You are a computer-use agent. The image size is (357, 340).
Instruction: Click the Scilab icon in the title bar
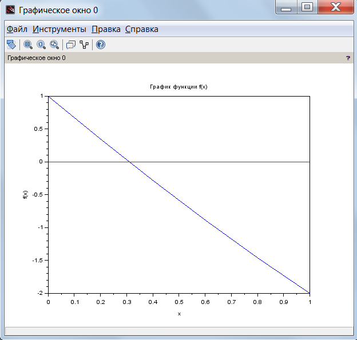(x=10, y=10)
